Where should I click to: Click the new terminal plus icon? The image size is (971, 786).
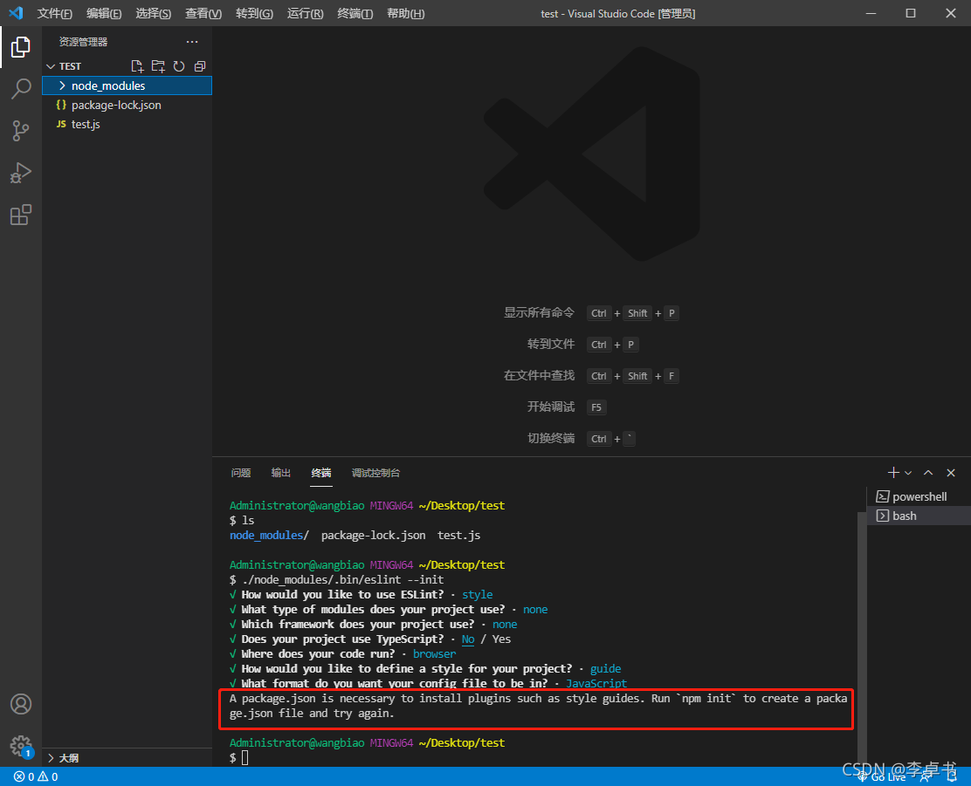pos(893,473)
